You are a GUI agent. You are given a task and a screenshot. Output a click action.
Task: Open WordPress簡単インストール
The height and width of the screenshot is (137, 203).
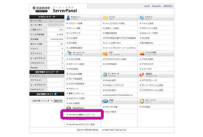click(x=82, y=115)
